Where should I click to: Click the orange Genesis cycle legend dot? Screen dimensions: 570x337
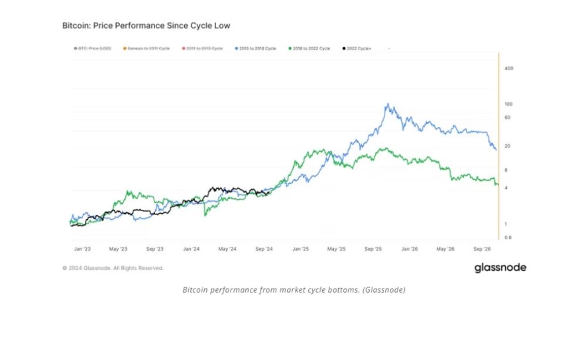(x=125, y=48)
